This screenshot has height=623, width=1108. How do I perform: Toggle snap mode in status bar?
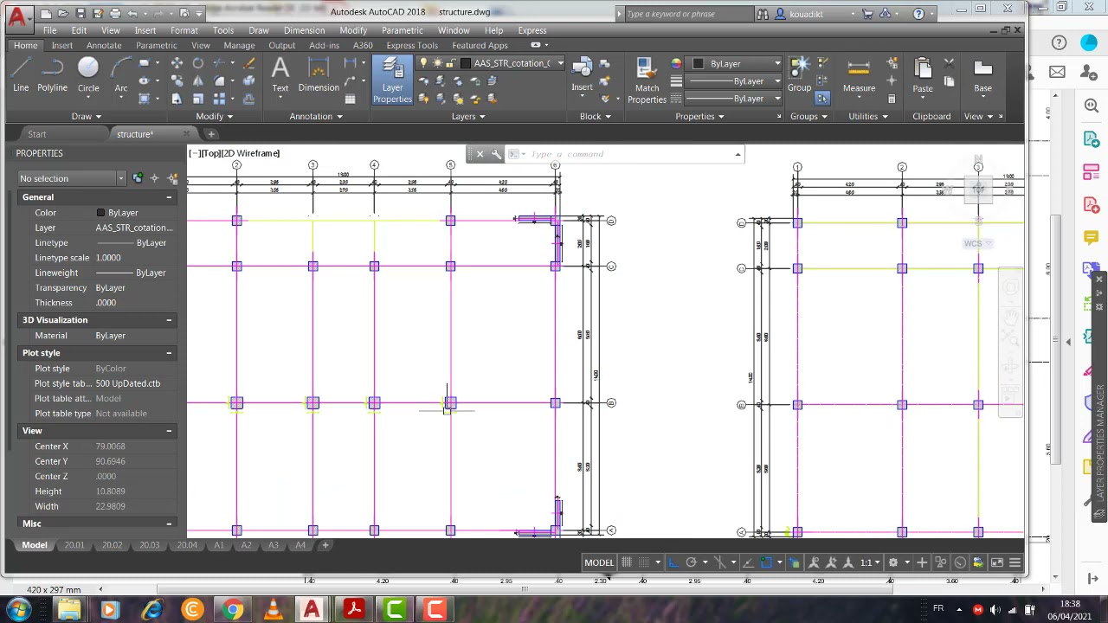[x=643, y=562]
